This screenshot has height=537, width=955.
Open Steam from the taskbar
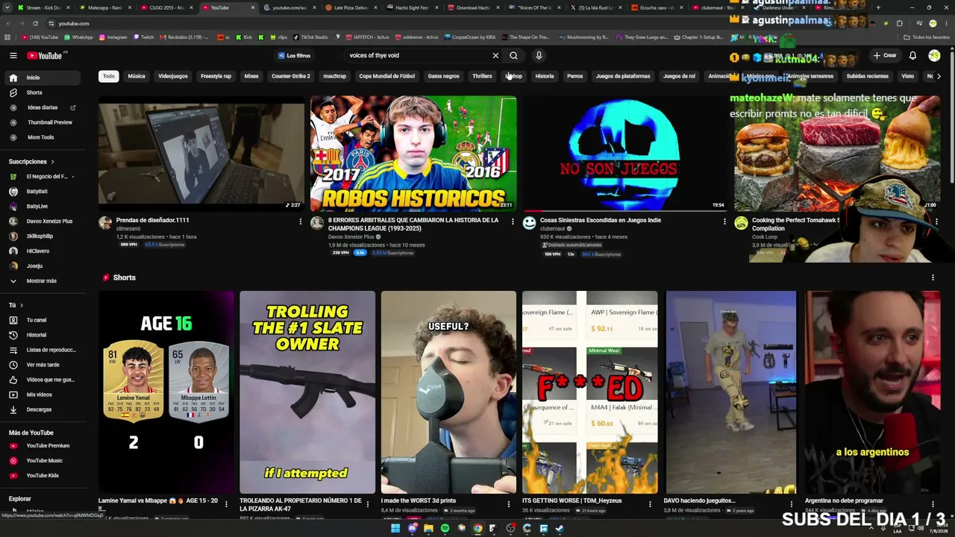560,529
